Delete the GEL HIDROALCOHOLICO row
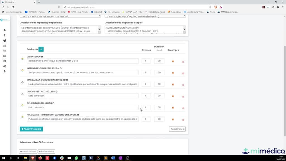 tap(183, 108)
